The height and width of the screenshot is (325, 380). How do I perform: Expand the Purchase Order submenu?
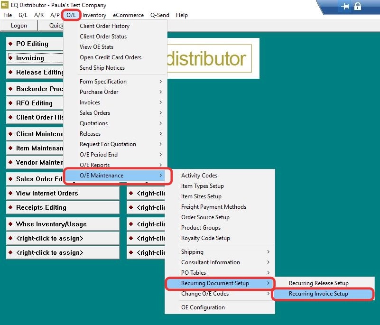[115, 92]
